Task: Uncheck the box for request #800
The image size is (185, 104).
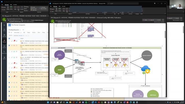Action: click(9, 83)
